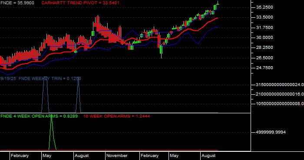This screenshot has height=160, width=304.
Task: Click the 3150000000000024 TRIN axis value
Action: [280, 84]
